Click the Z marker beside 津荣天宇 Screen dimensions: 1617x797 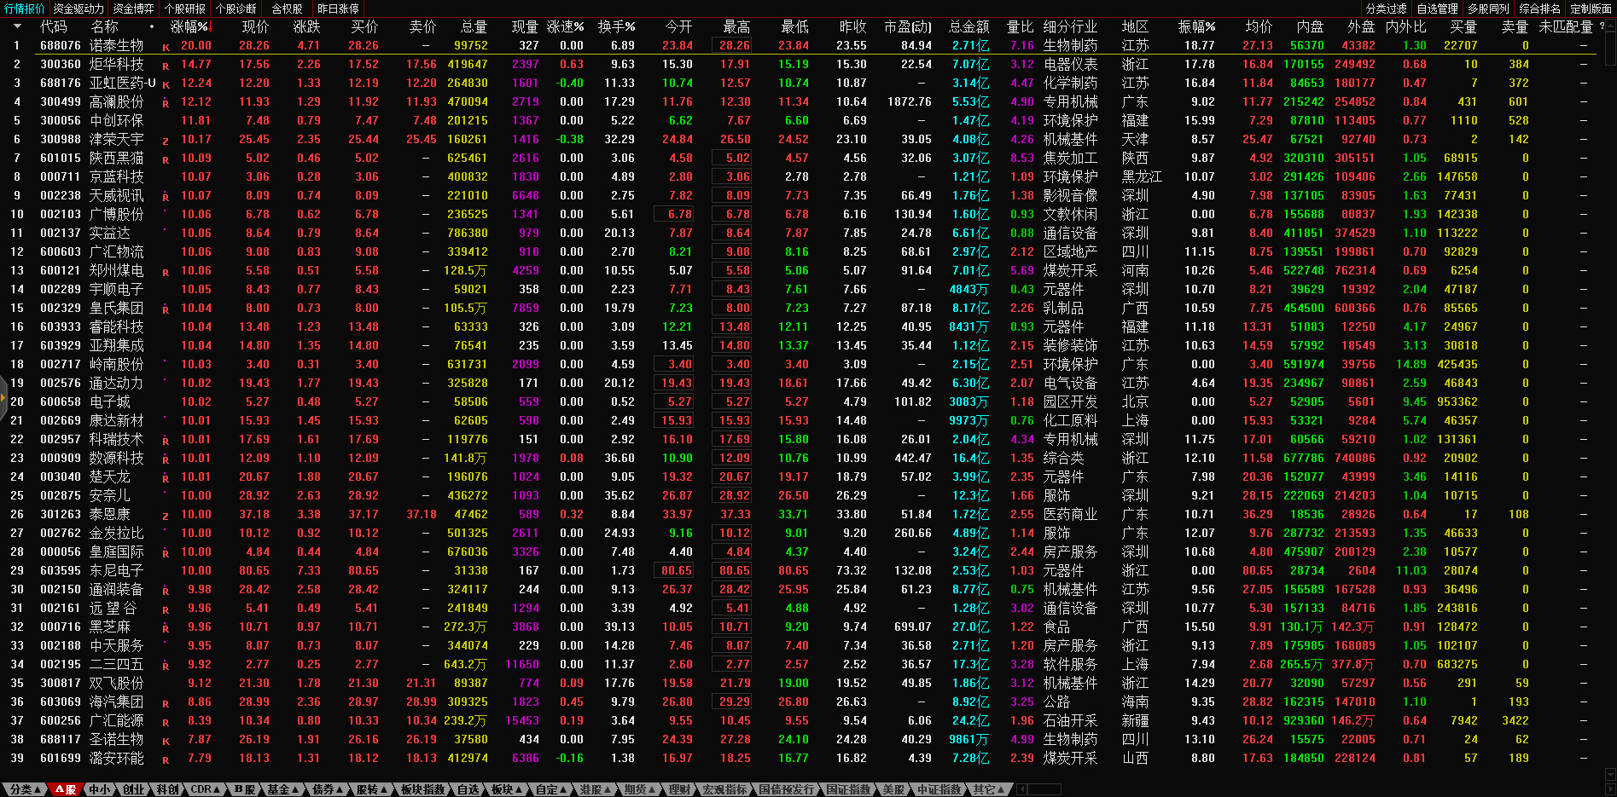166,140
